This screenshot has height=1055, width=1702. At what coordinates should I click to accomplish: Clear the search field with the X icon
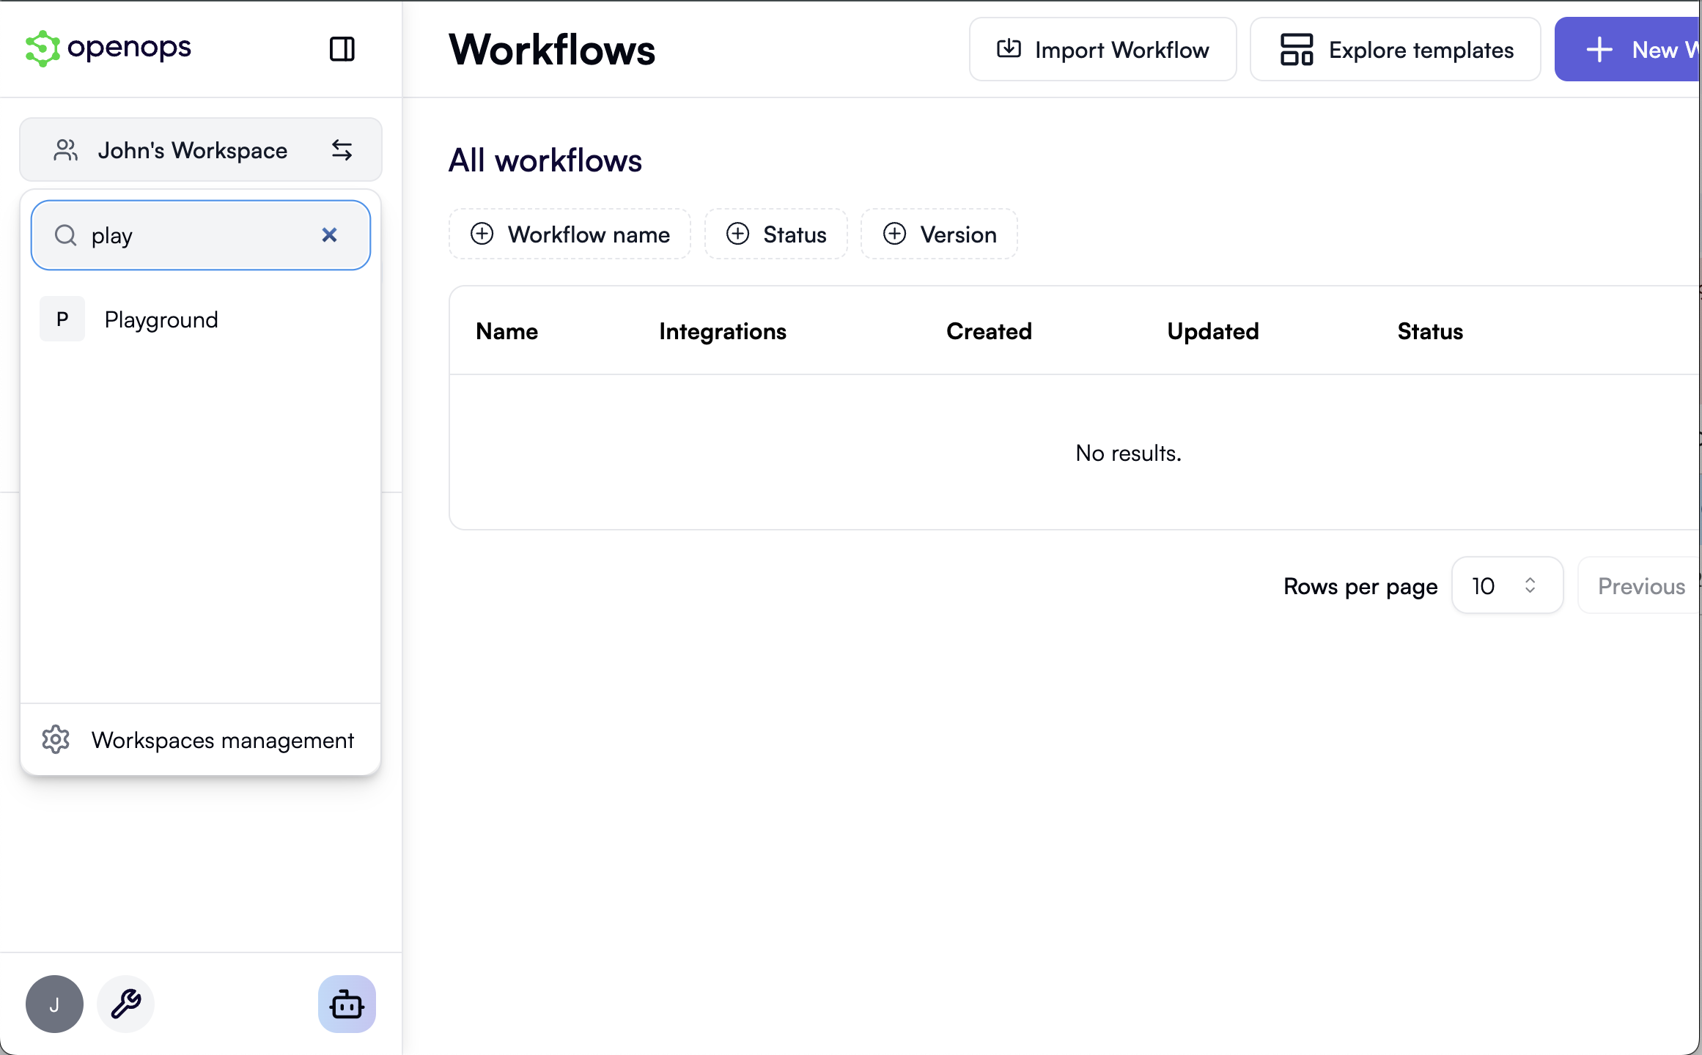point(329,234)
